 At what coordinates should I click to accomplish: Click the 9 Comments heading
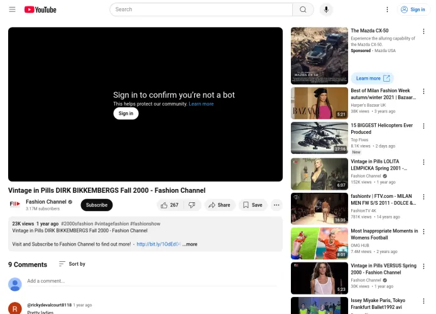coord(28,264)
